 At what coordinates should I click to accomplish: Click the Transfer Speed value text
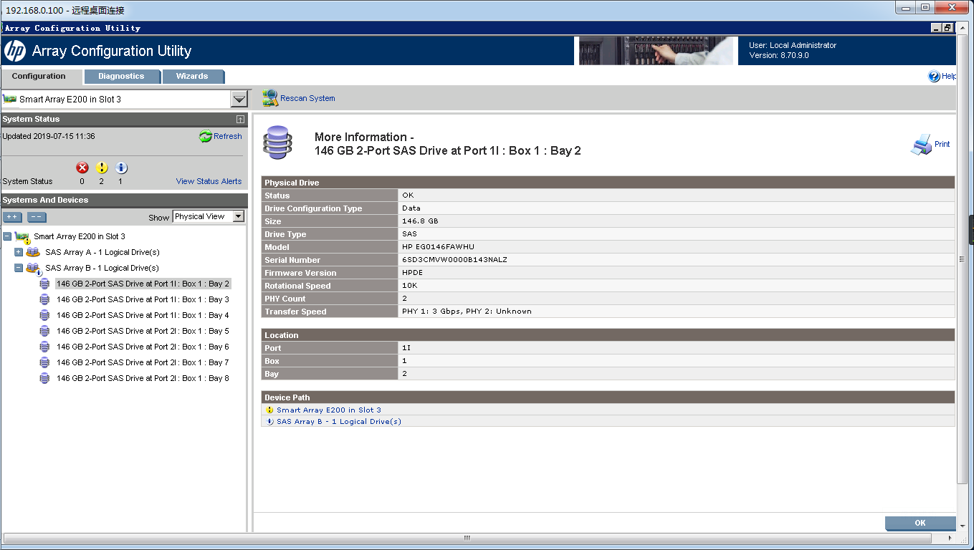tap(467, 312)
